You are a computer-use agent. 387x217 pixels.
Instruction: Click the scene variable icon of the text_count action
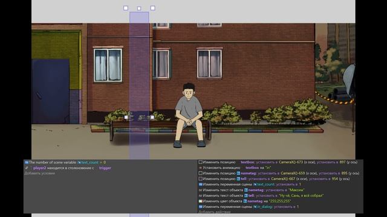coord(200,184)
